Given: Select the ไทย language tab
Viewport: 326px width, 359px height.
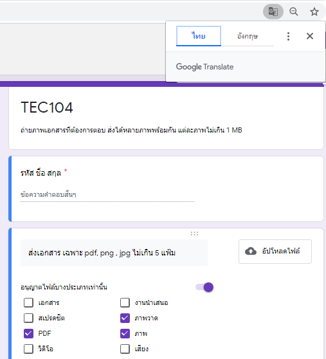Looking at the screenshot, I should point(199,36).
